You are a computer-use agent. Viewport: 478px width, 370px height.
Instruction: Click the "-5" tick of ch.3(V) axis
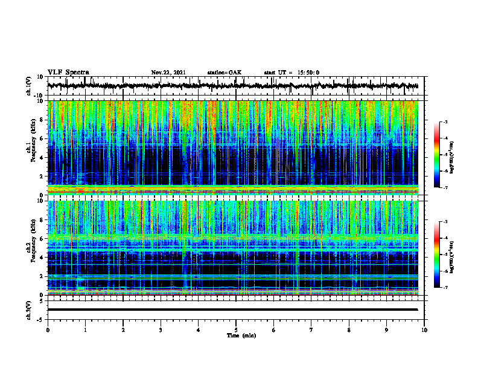click(40, 320)
